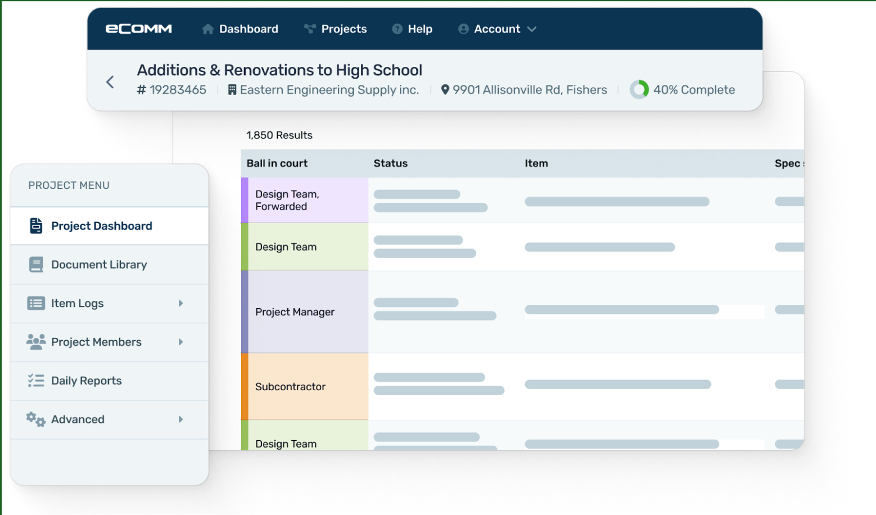Screen dimensions: 876x515
Task: Click the 40% Complete progress ring
Action: click(x=640, y=89)
